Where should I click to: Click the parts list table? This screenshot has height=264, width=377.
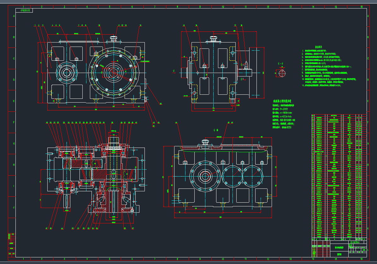click(x=339, y=176)
